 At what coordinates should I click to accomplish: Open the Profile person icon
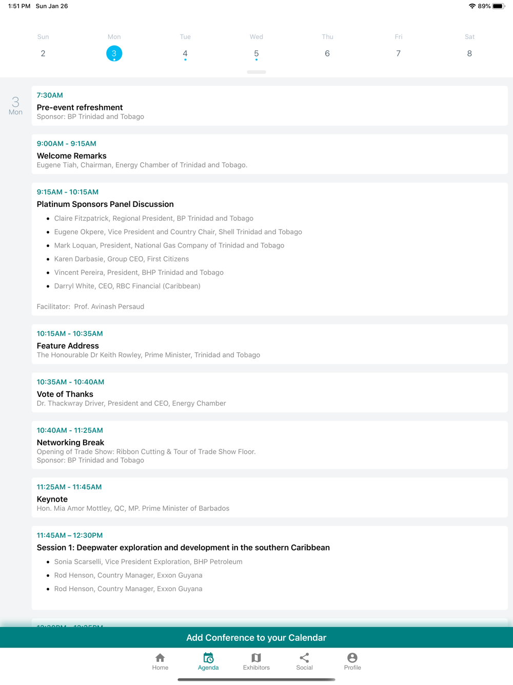coord(352,658)
